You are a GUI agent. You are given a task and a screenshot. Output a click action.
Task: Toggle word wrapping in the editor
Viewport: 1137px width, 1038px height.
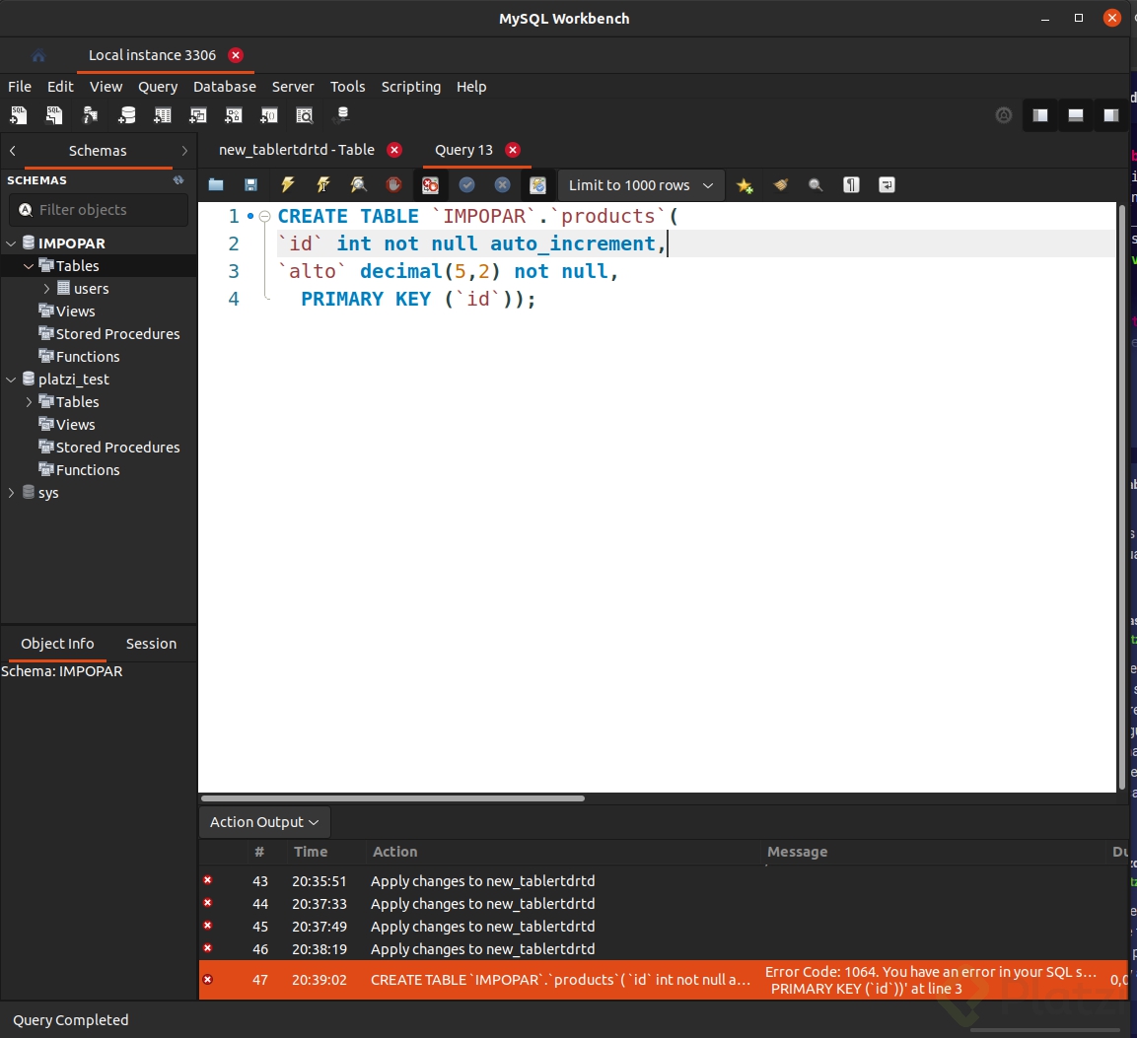point(887,185)
